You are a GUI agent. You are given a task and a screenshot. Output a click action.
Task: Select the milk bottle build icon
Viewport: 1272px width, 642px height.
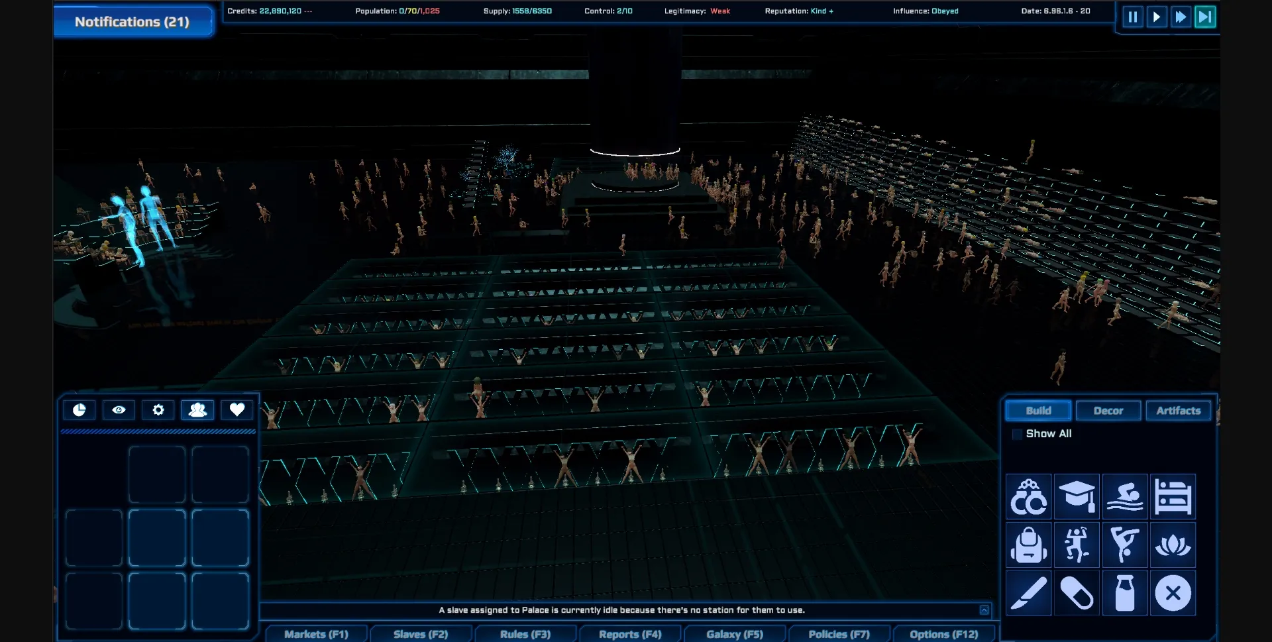[x=1125, y=593]
